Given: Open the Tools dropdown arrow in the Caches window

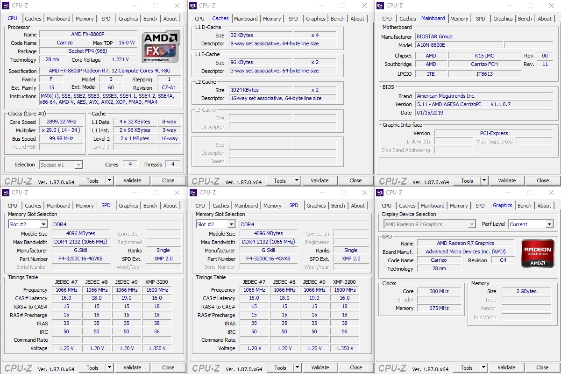Looking at the screenshot, I should coord(297,180).
